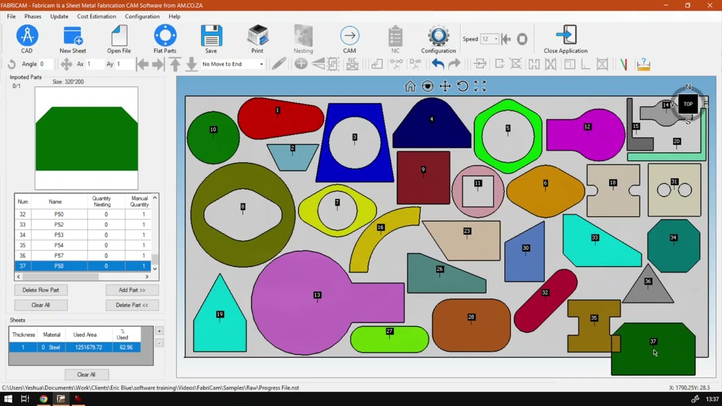
Task: Click the Ay input field
Action: [124, 64]
